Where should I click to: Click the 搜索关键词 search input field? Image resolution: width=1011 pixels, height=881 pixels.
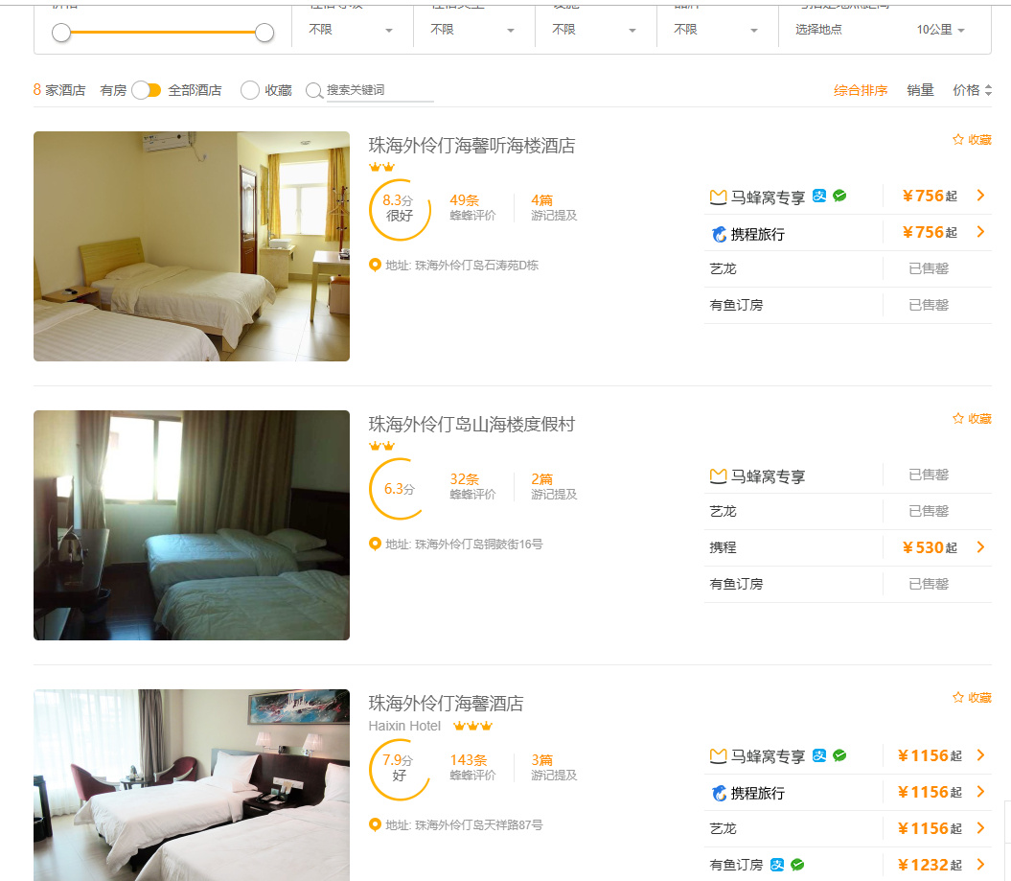(x=379, y=90)
